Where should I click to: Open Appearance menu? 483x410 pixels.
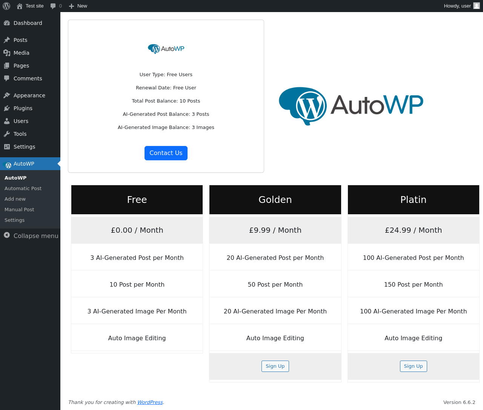tap(30, 95)
